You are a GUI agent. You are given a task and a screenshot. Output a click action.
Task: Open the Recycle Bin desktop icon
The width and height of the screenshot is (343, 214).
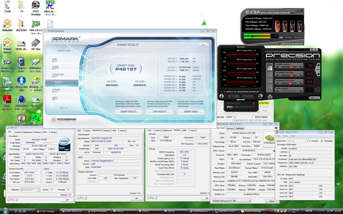coord(7,5)
